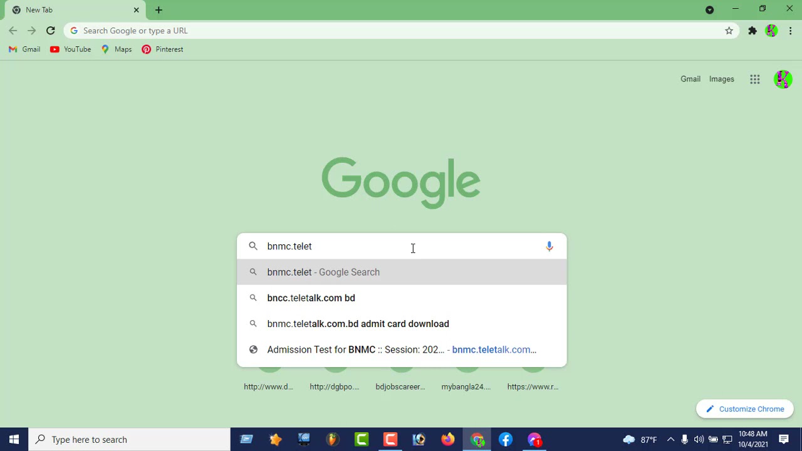Screen dimensions: 802x451
Task: Open the volume control
Action: [x=699, y=440]
